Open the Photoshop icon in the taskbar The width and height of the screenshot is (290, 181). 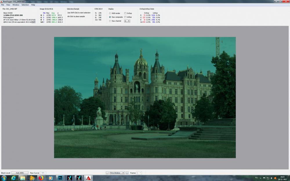(x=60, y=178)
